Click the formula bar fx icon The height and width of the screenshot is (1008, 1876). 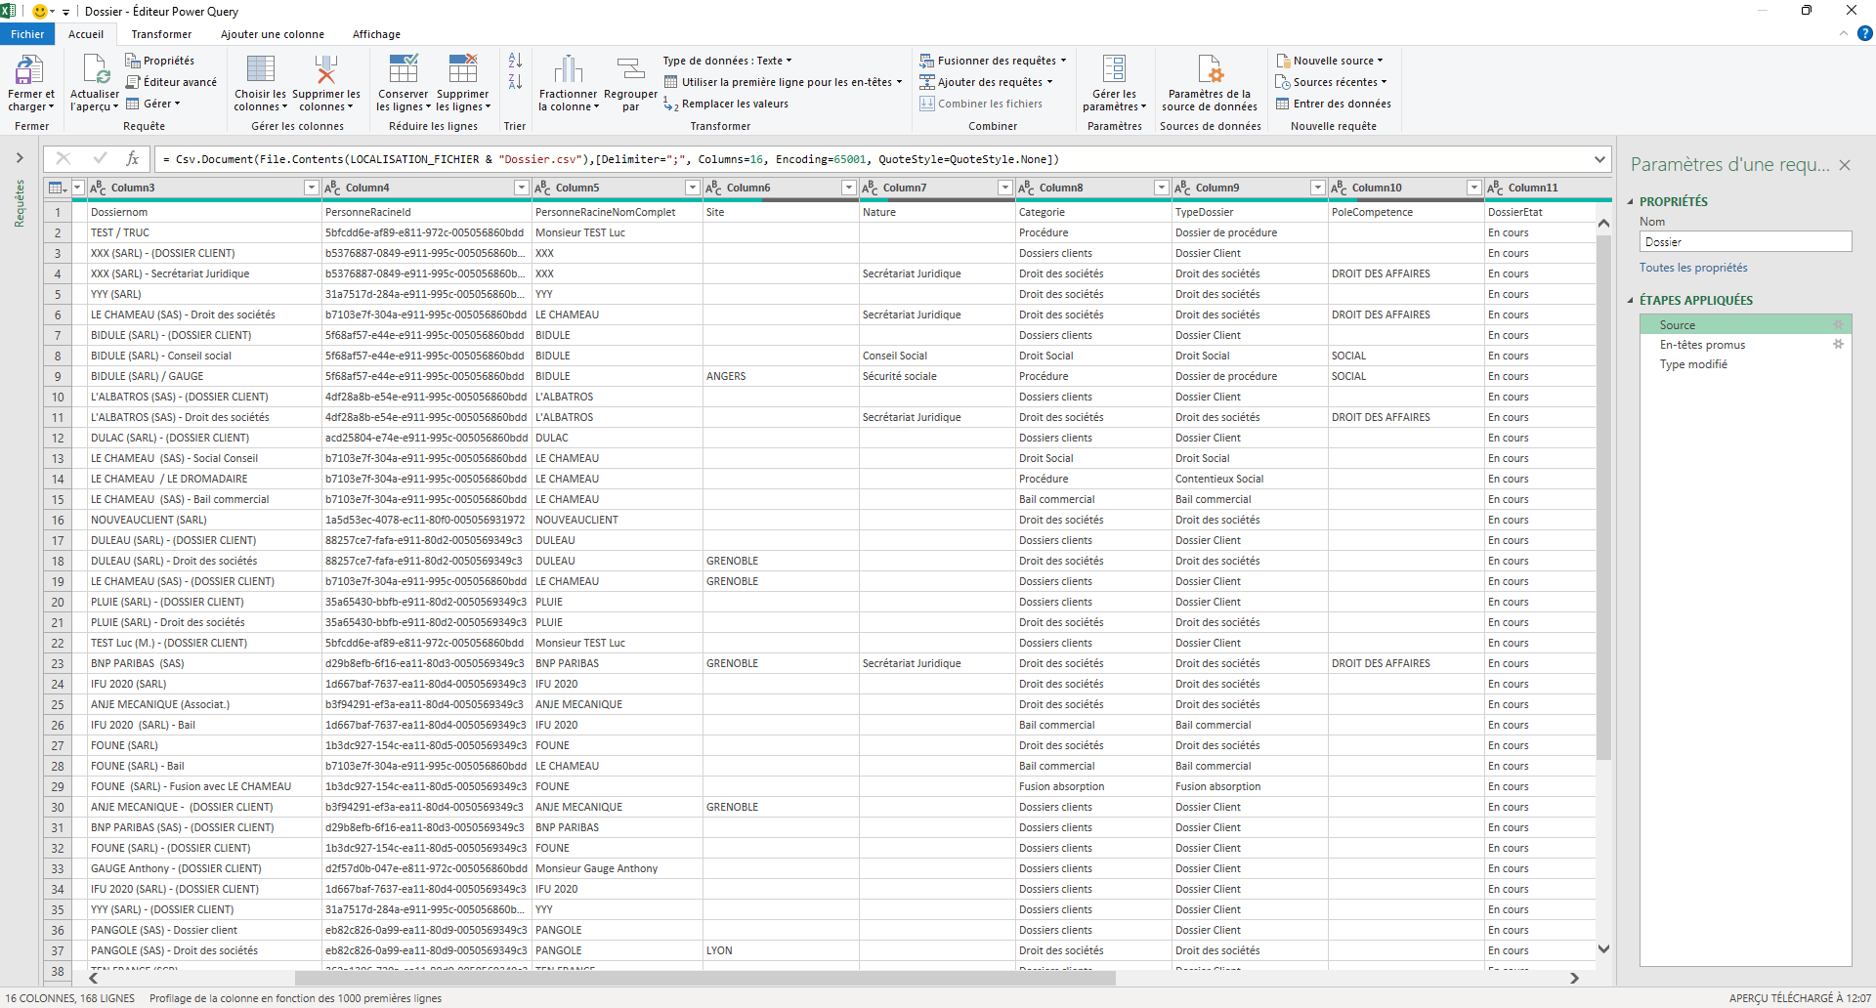133,158
